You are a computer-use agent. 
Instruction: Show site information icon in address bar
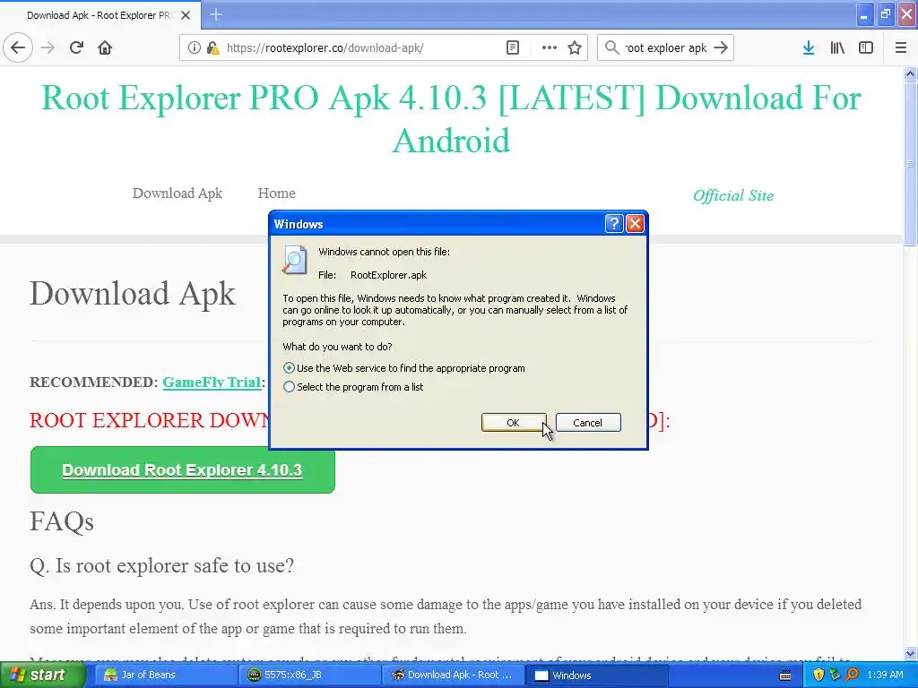[194, 47]
